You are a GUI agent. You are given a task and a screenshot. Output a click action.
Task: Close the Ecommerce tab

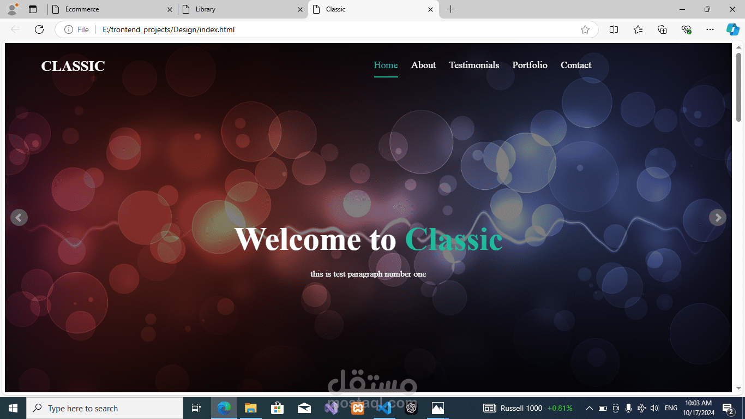[x=170, y=9]
